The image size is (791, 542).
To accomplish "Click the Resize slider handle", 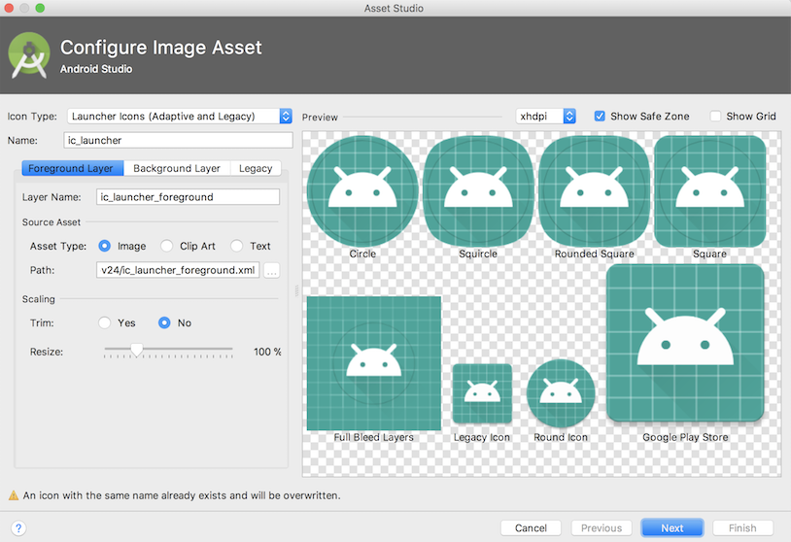I will pyautogui.click(x=137, y=350).
